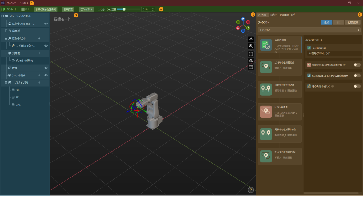Viewport: 363px width, 197px height.
Task: Add a new robot hand with plus
Action: point(39,38)
